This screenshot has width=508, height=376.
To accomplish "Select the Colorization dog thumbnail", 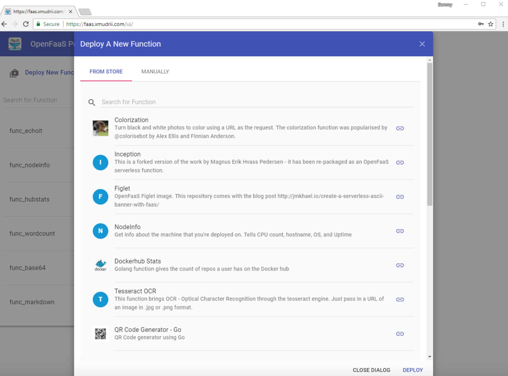I will [100, 128].
